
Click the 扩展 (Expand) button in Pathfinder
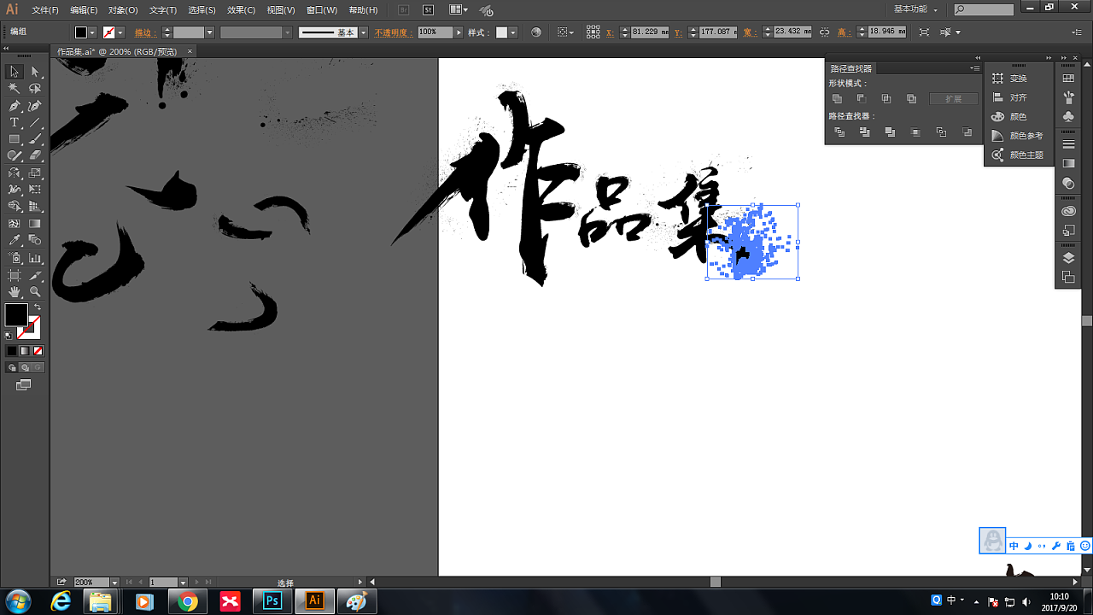coord(954,99)
